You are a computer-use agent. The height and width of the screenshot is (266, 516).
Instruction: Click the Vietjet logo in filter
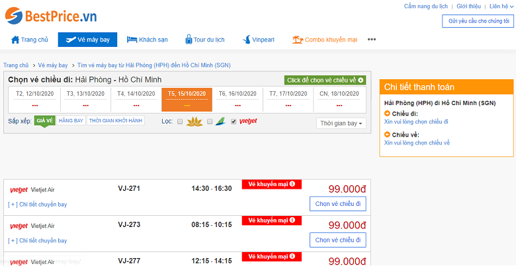(248, 121)
